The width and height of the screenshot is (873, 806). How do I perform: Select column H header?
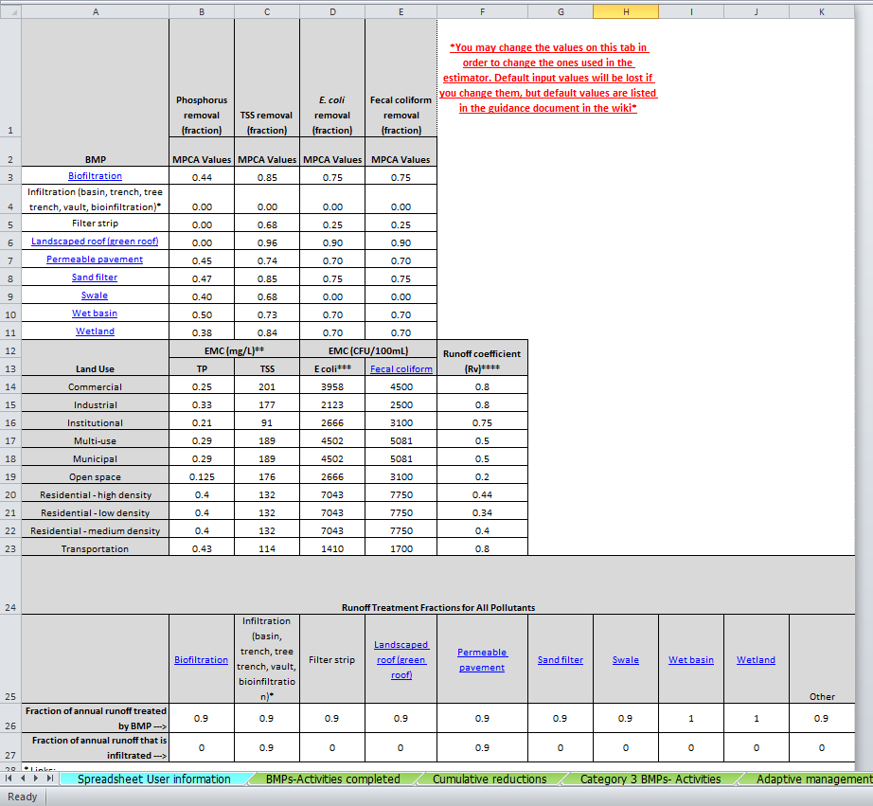tap(626, 10)
